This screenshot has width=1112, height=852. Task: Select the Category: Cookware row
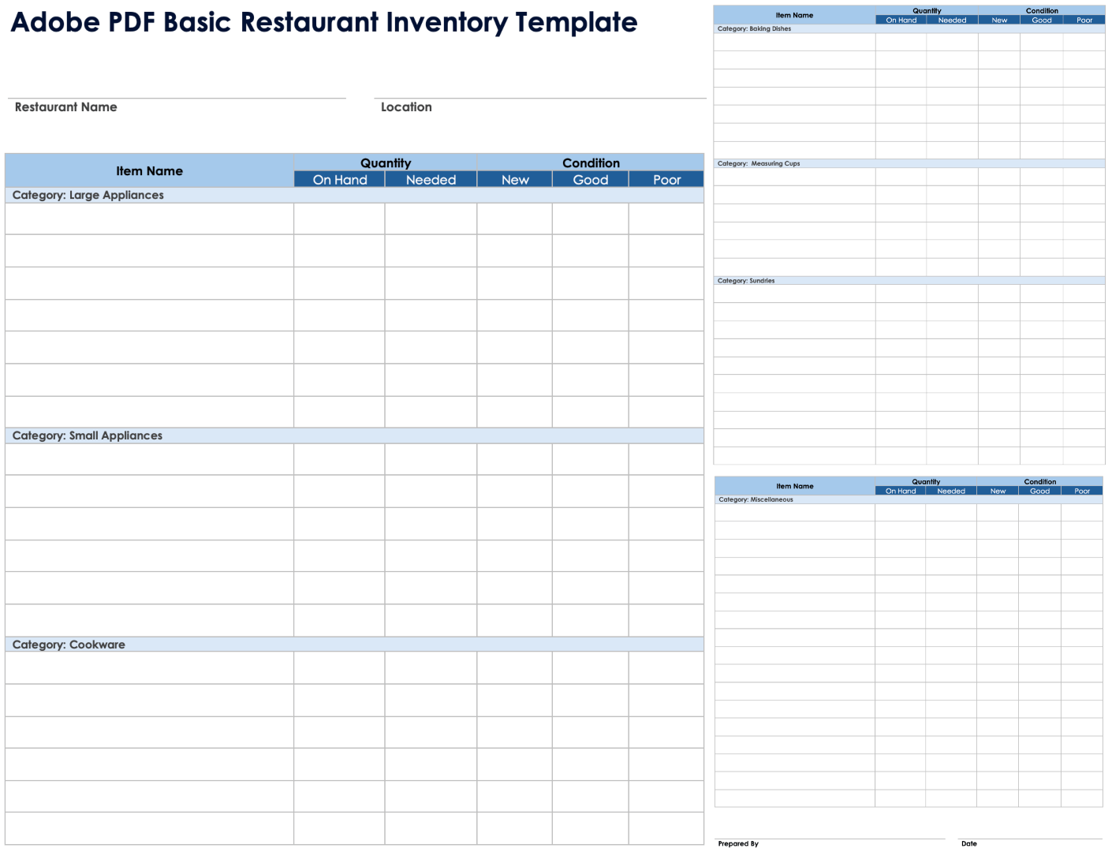click(x=354, y=645)
